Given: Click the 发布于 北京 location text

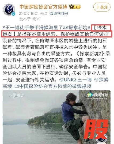Looking at the screenshot, I should tap(30, 19).
